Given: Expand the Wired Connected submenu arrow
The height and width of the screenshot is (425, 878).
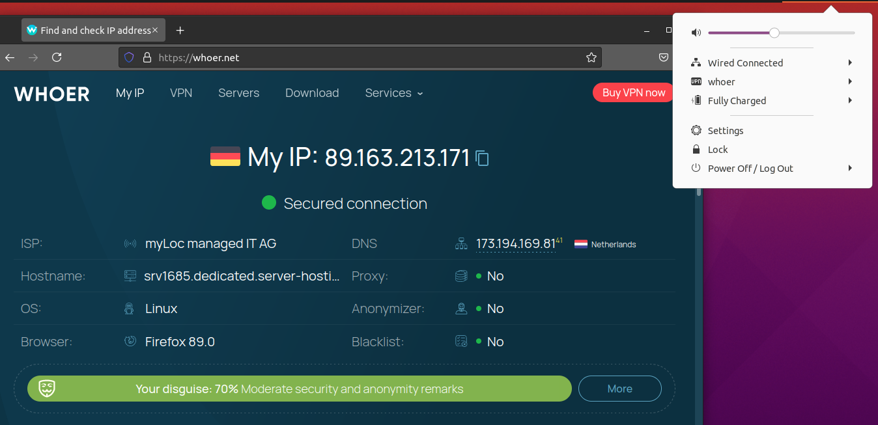Looking at the screenshot, I should click(851, 62).
